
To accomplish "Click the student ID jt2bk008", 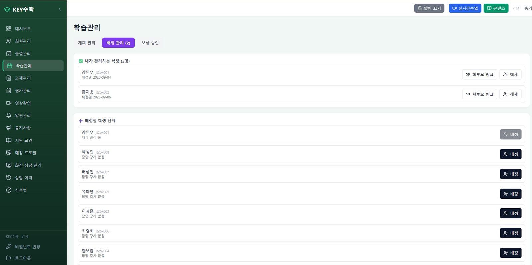I will pos(102,152).
